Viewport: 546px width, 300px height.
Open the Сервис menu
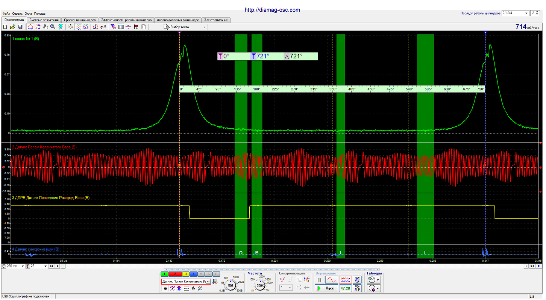point(17,13)
